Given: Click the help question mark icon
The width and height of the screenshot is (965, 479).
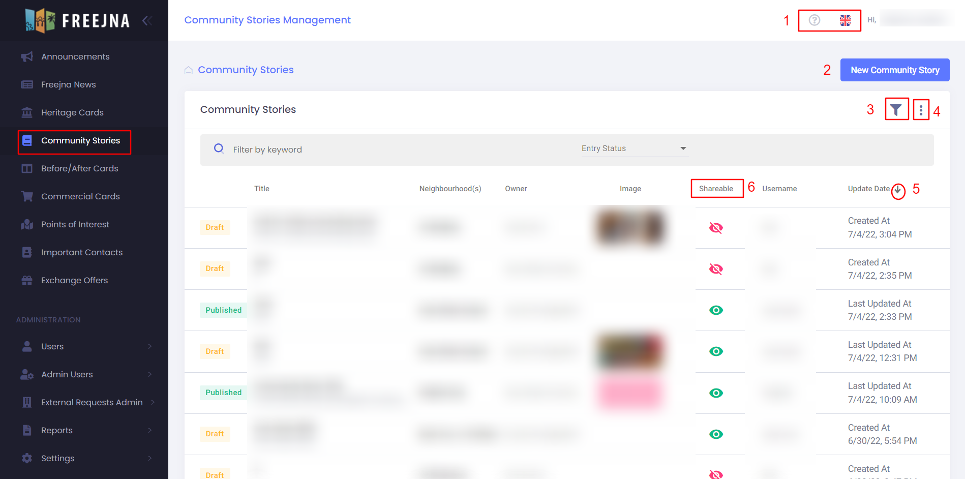Looking at the screenshot, I should [x=815, y=20].
